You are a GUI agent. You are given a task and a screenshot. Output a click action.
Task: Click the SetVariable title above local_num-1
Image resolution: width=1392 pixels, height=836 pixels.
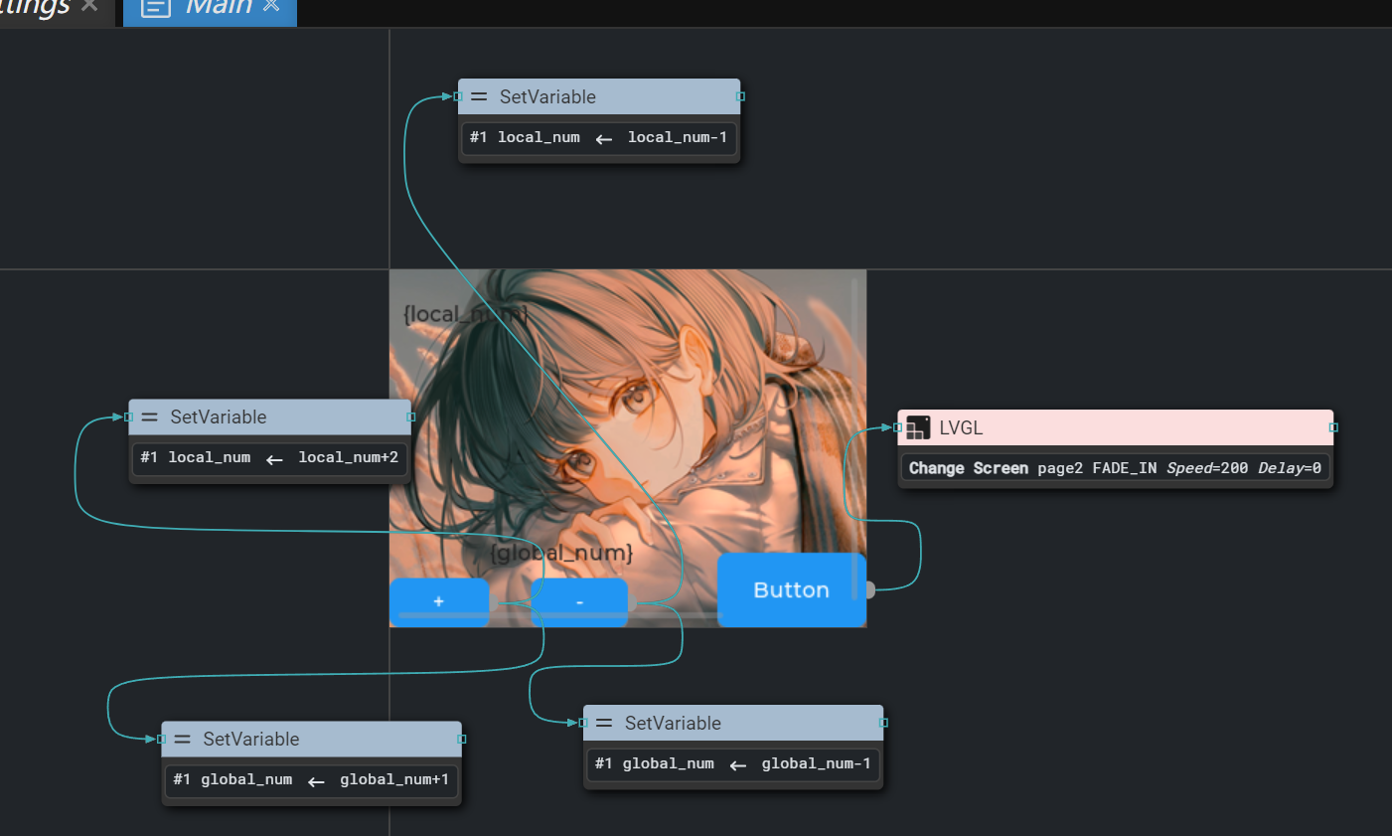pos(547,97)
